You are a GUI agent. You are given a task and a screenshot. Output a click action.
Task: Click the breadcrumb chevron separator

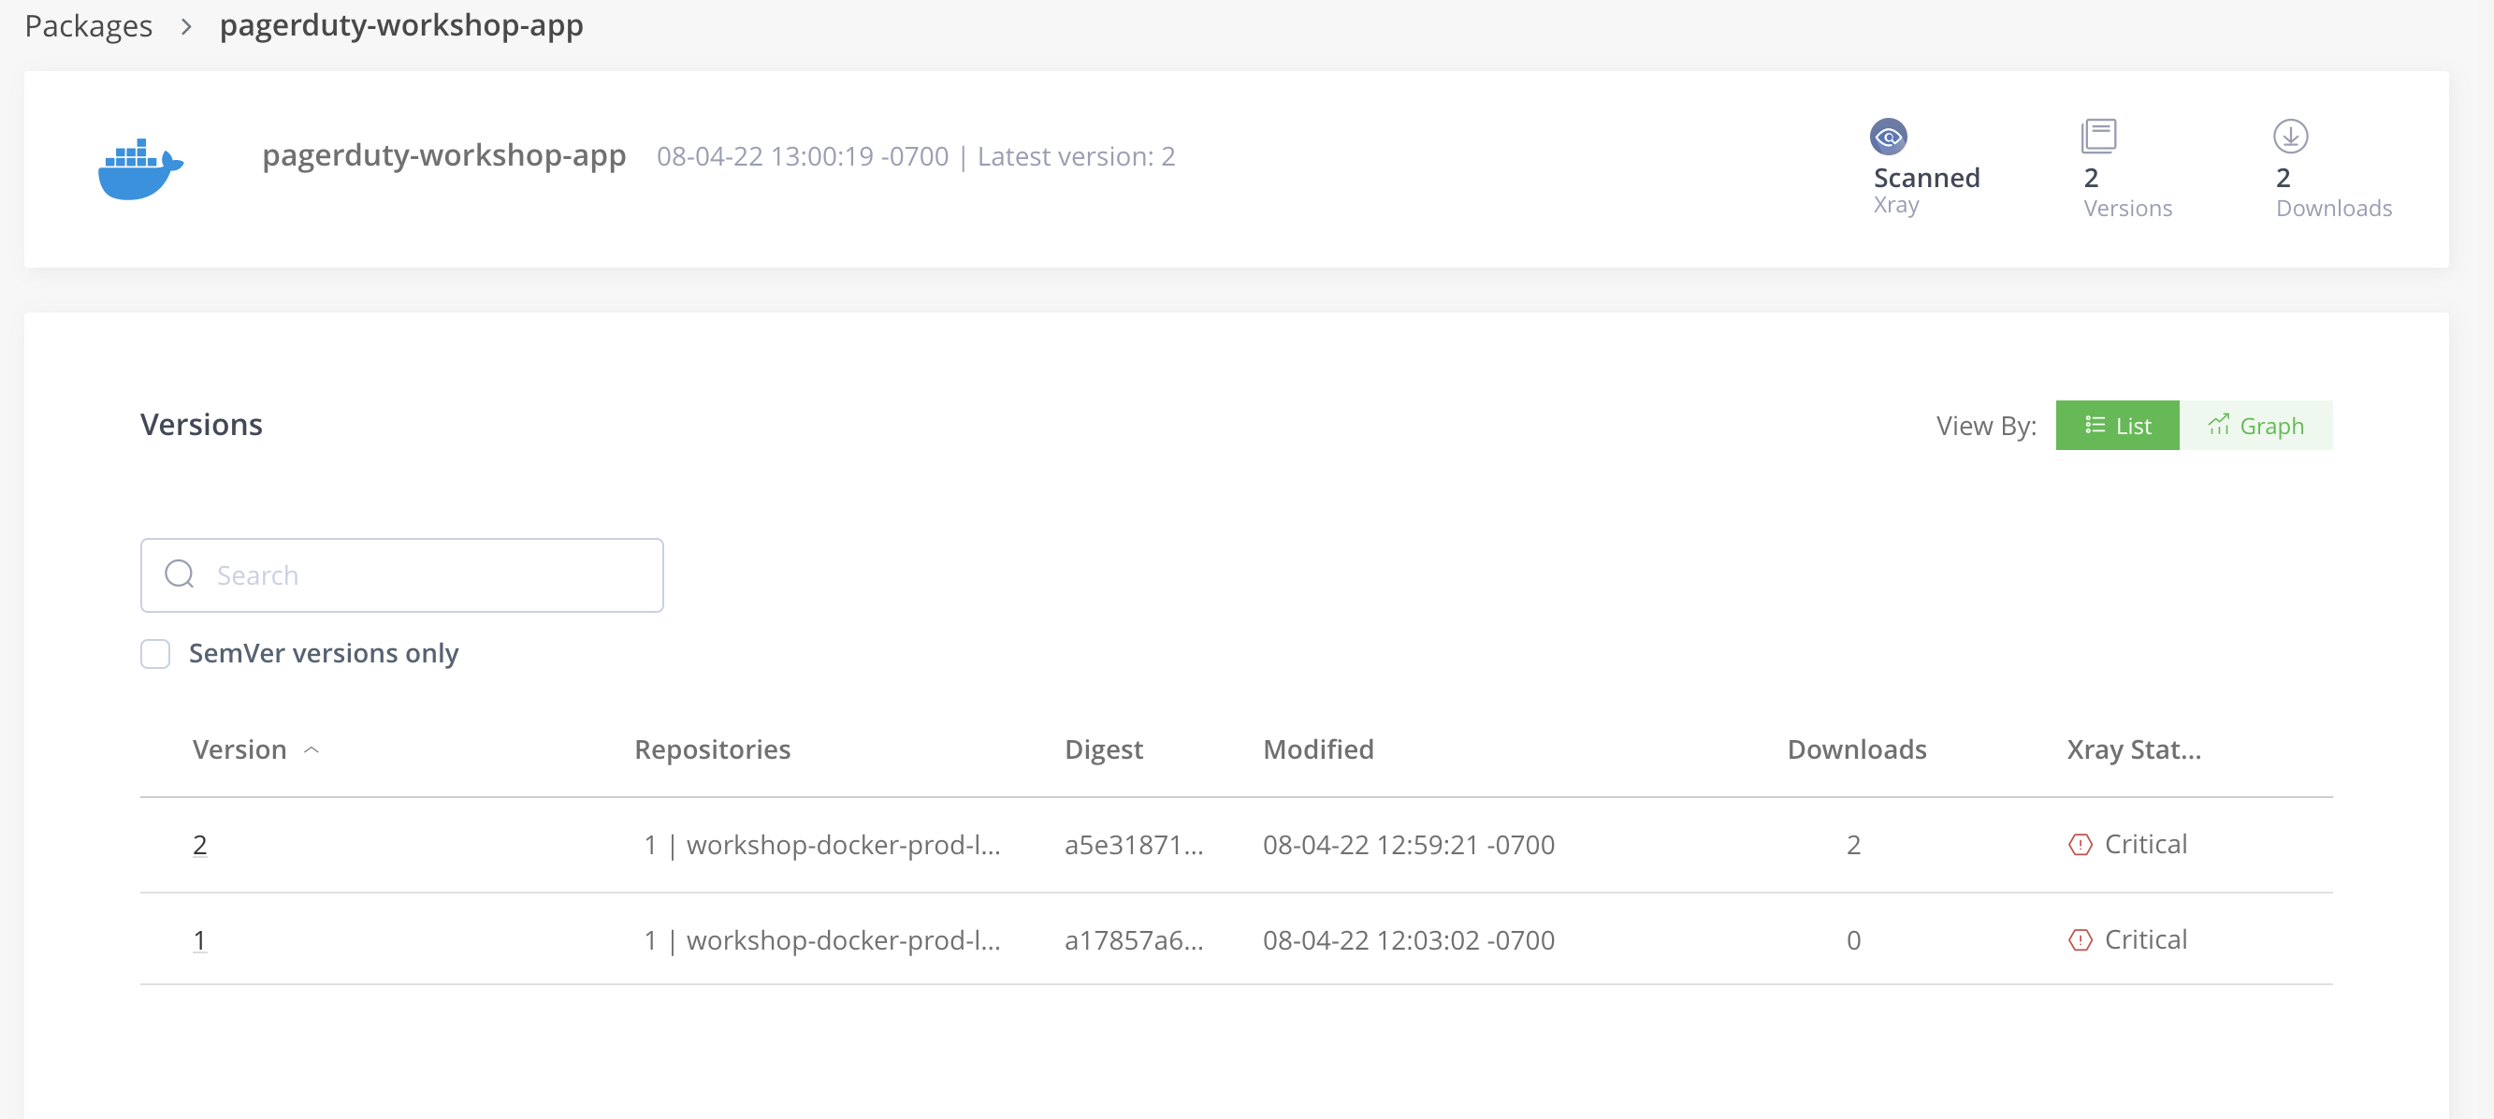(186, 26)
